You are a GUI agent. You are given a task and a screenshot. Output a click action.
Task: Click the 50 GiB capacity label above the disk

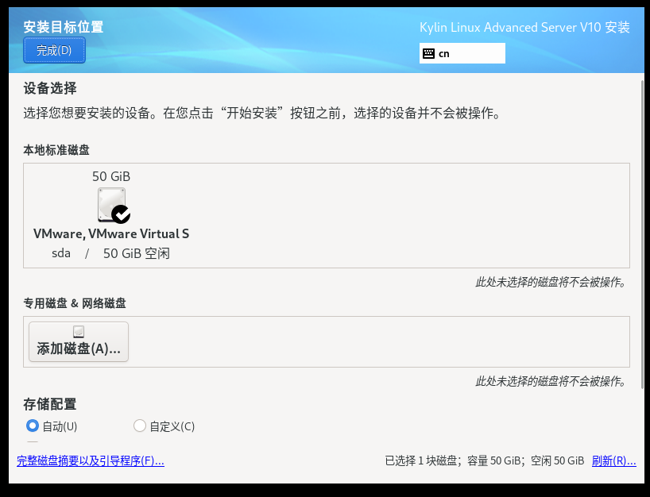click(111, 175)
